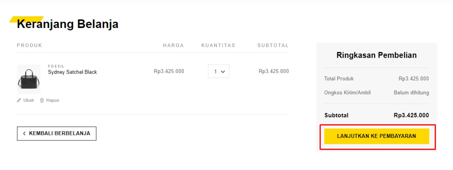Click the back chevron in Kembali Berbelanja
The image size is (453, 170).
click(x=24, y=133)
